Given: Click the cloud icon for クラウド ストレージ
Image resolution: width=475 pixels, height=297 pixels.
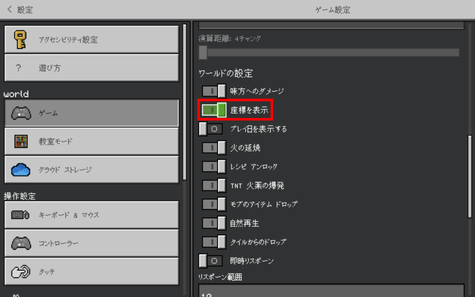Looking at the screenshot, I should pos(21,170).
